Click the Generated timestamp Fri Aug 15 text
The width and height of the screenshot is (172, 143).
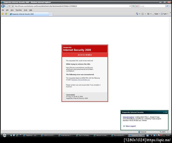click(75, 97)
